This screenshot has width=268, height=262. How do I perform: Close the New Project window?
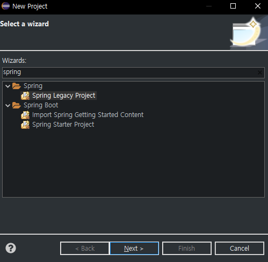(x=258, y=6)
